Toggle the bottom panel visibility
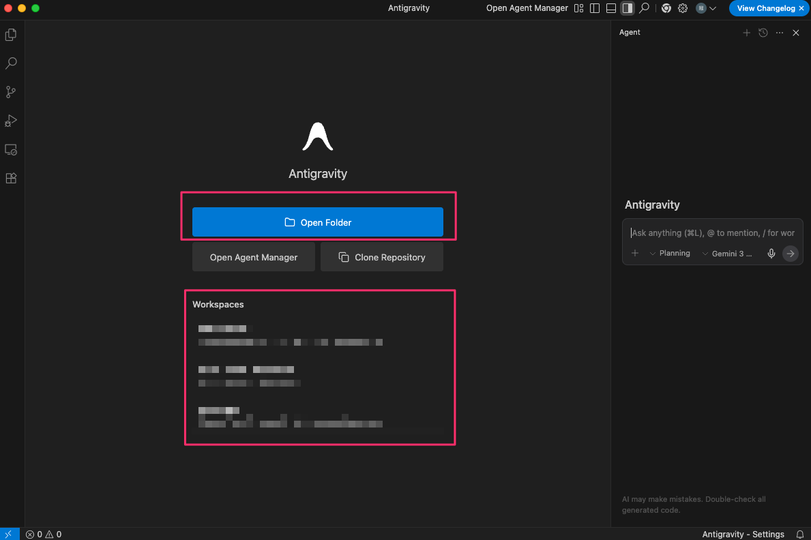The width and height of the screenshot is (811, 540). [x=611, y=8]
